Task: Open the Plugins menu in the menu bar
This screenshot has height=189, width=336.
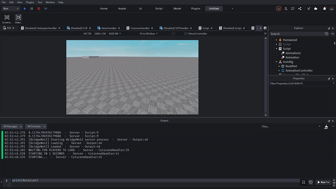Action: click(30, 2)
